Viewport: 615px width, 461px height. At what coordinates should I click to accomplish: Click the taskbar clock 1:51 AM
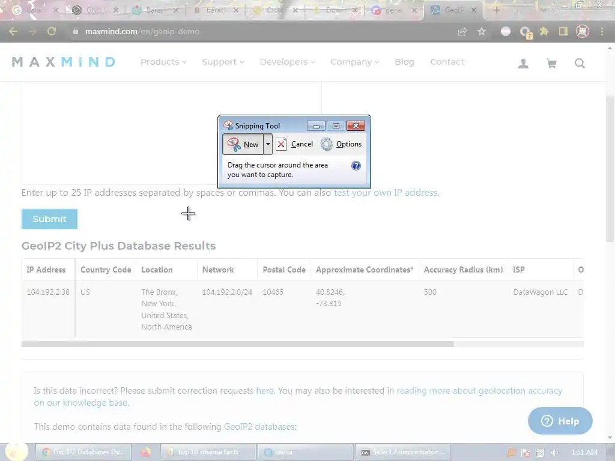coord(584,453)
